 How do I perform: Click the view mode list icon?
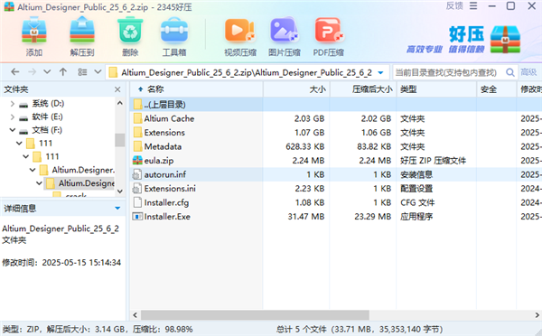[82, 72]
